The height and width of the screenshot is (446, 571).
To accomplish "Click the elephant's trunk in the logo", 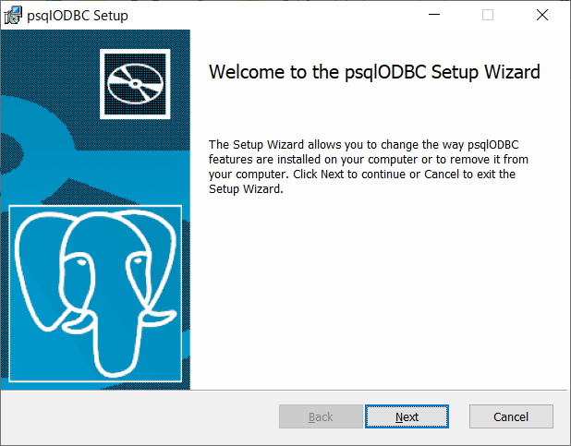I will [116, 341].
